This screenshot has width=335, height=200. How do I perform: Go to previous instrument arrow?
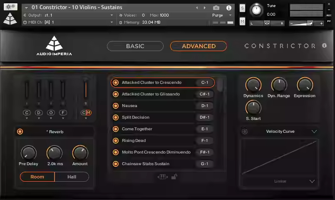[x=197, y=8]
